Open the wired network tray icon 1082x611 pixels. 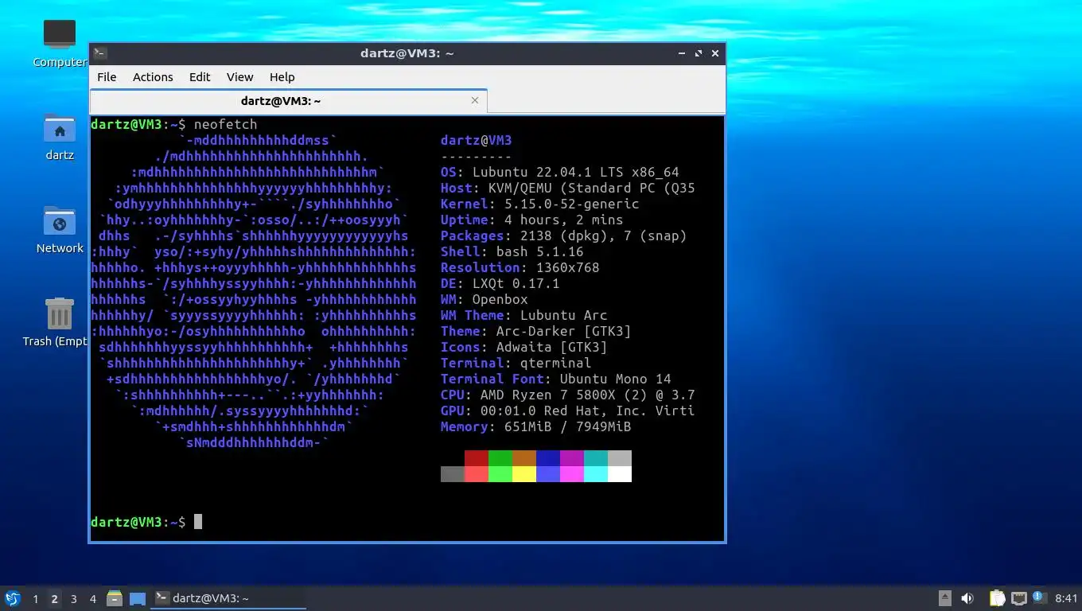(x=1019, y=598)
